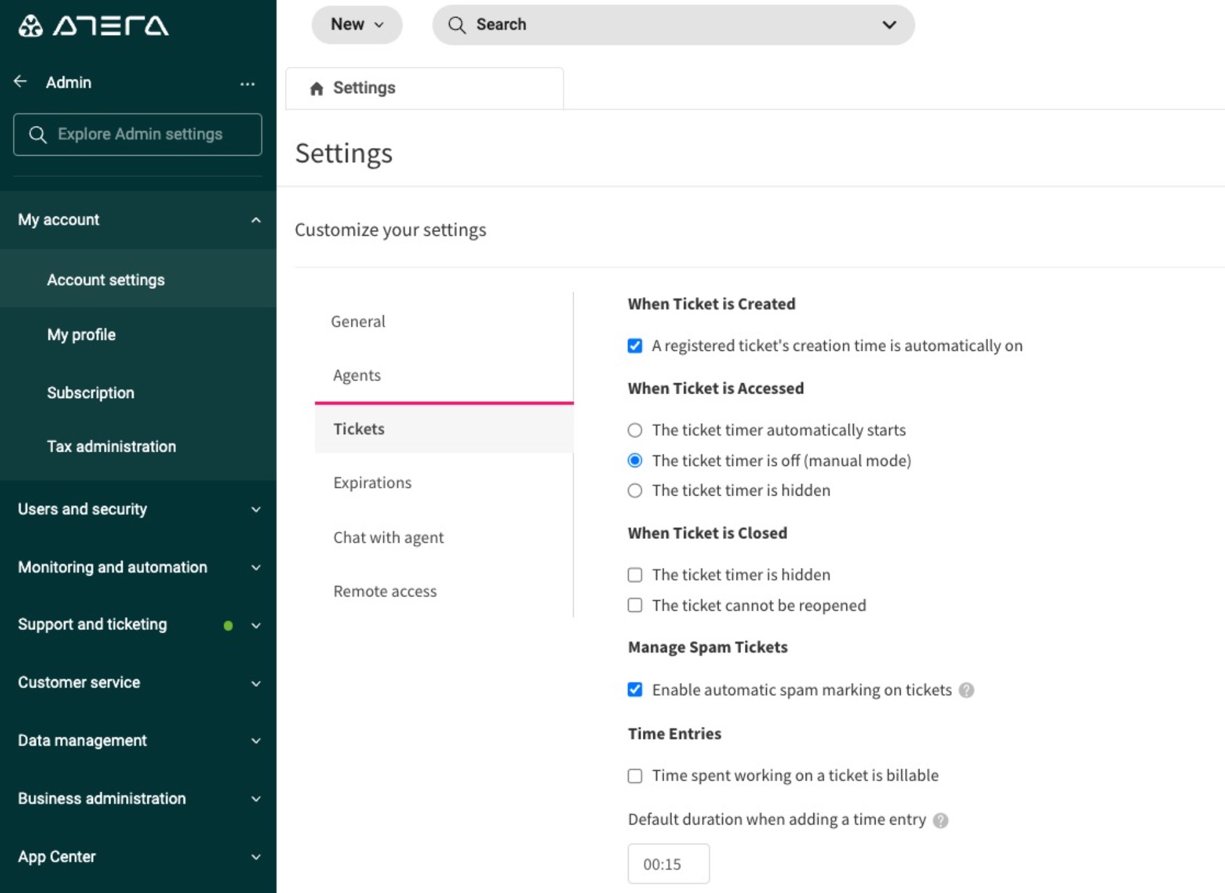Expand Support and ticketing section
Screen dimensions: 1225x893
coord(138,625)
